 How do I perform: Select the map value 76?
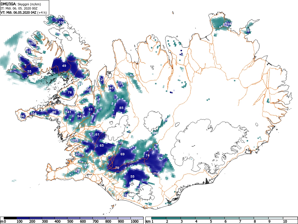click(x=70, y=92)
